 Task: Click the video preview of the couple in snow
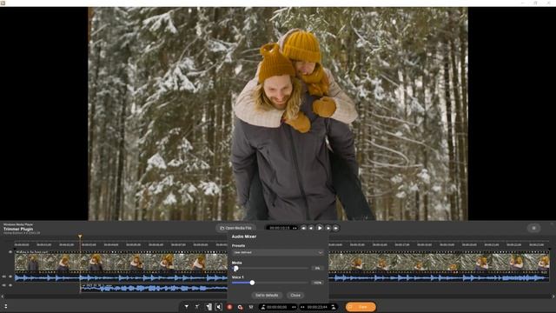point(278,114)
